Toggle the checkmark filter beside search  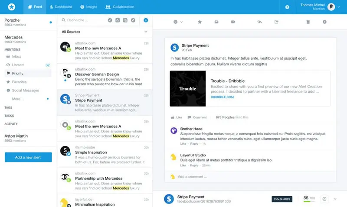tap(110, 20)
